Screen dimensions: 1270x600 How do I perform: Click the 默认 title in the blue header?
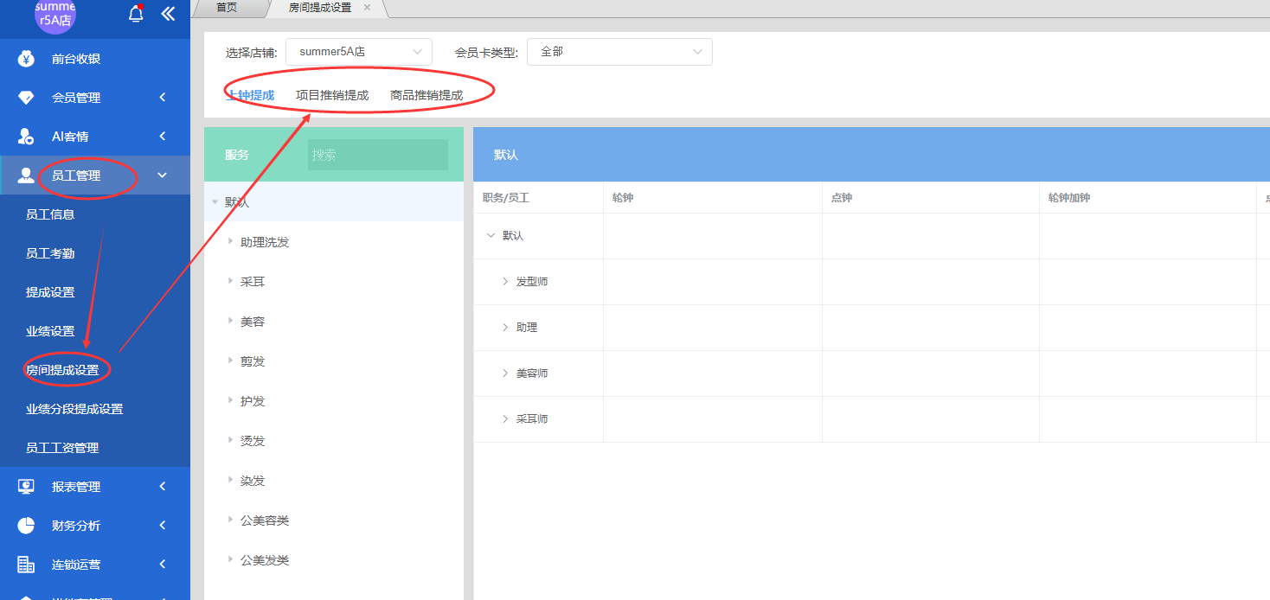pos(506,155)
